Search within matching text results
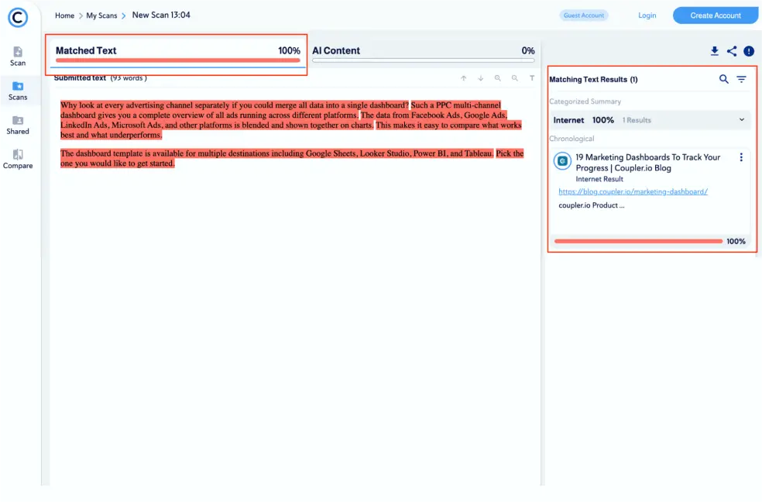762x502 pixels. pyautogui.click(x=723, y=79)
